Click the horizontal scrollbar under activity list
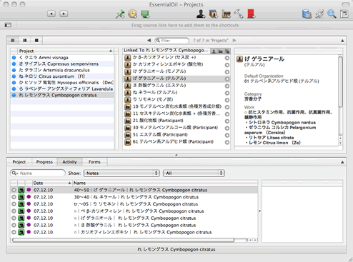This screenshot has width=353, height=262. tap(124, 241)
